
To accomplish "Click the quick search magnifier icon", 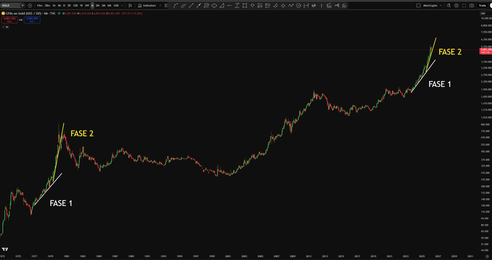I will tap(449, 6).
